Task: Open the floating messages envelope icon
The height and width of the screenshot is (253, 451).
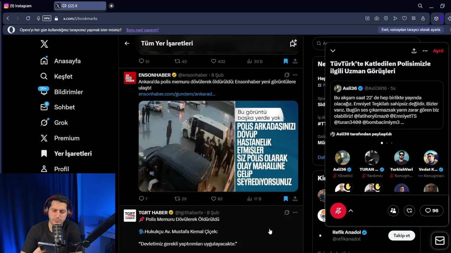Action: coord(440,240)
